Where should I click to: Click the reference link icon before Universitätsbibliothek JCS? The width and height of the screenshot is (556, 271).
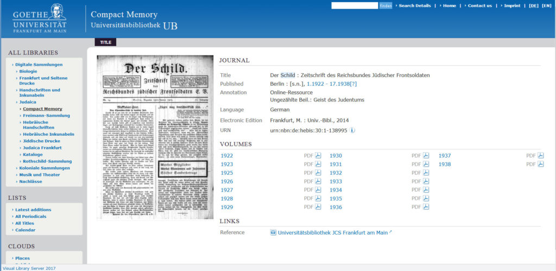273,232
